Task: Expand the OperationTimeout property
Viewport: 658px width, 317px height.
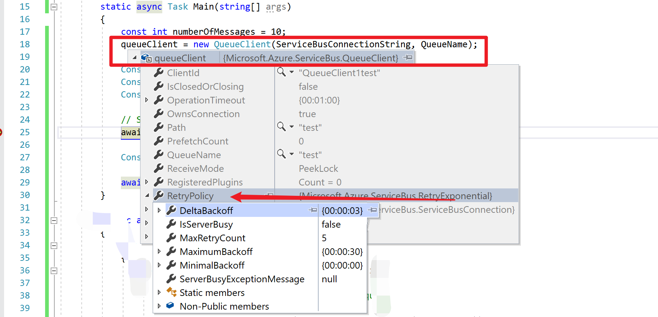Action: 147,100
